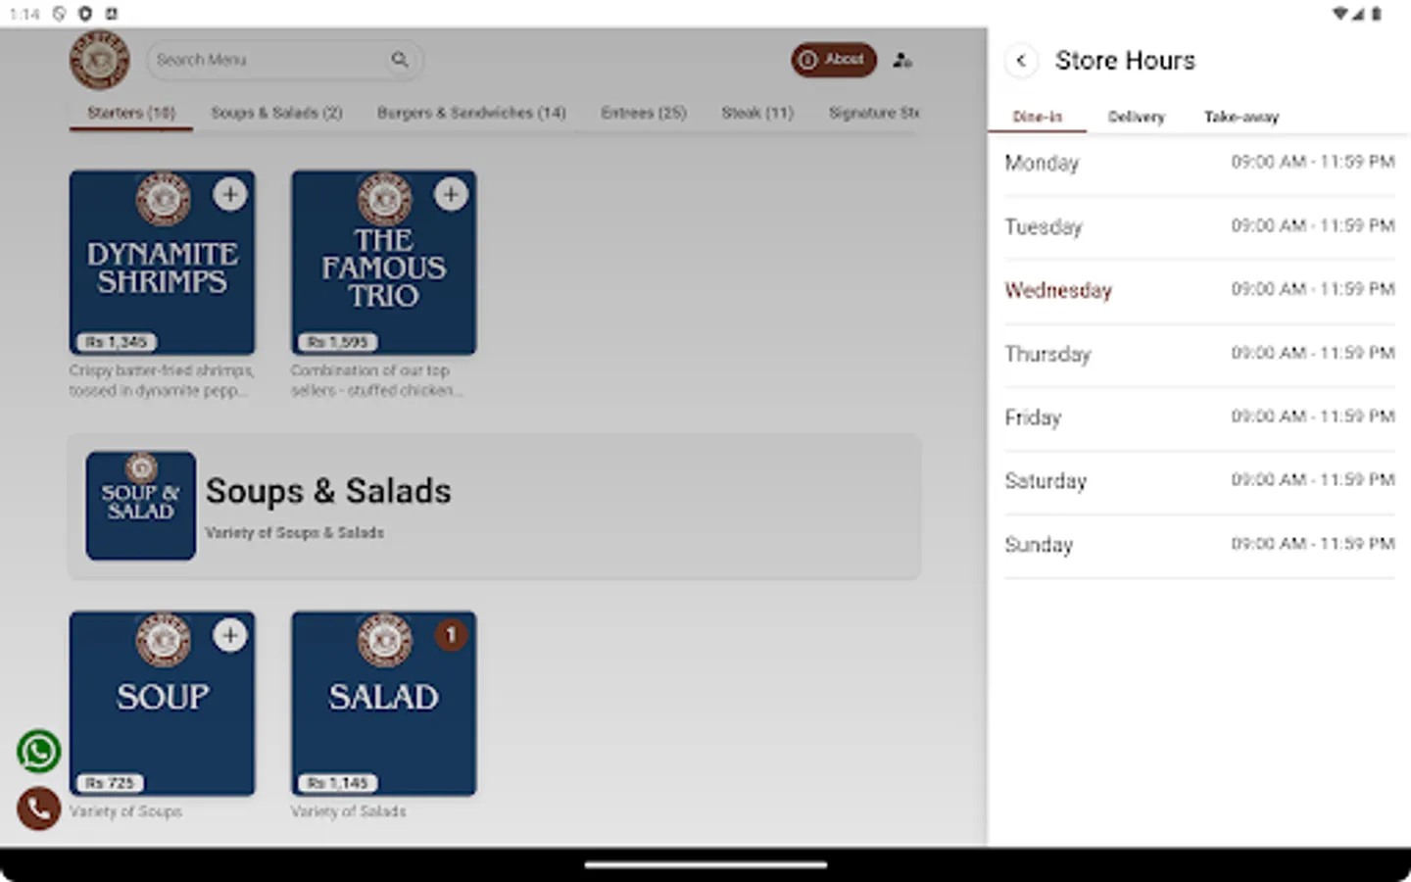Click the About button

pyautogui.click(x=833, y=60)
